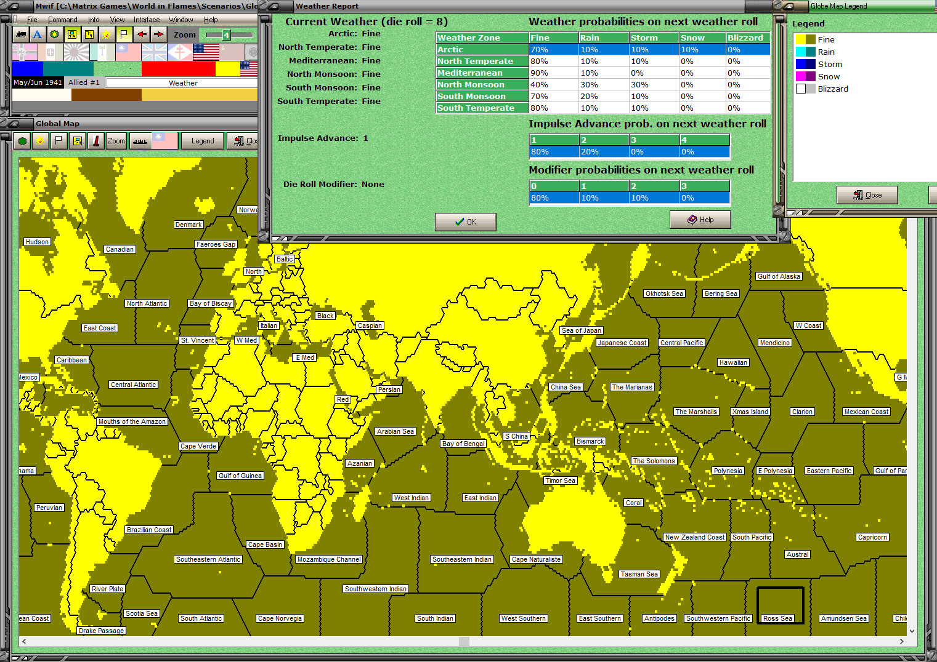
Task: Click South Temperate row header in table
Action: click(x=482, y=108)
